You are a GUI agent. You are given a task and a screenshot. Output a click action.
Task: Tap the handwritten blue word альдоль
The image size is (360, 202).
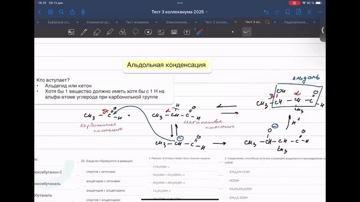point(306,78)
